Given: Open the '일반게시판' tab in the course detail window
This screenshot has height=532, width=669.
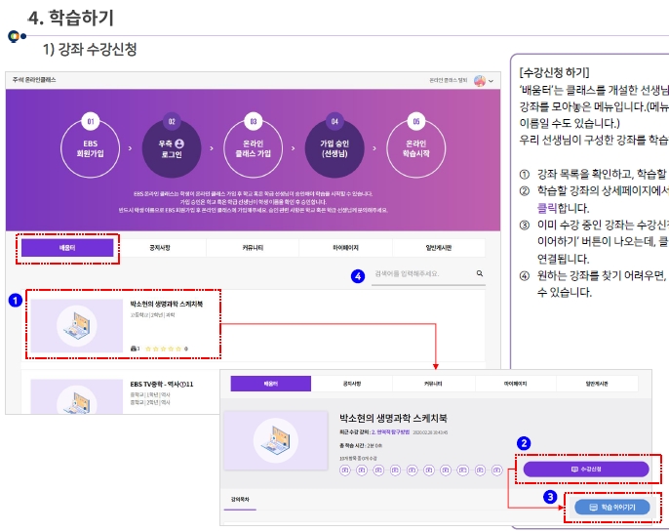Looking at the screenshot, I should (x=597, y=384).
